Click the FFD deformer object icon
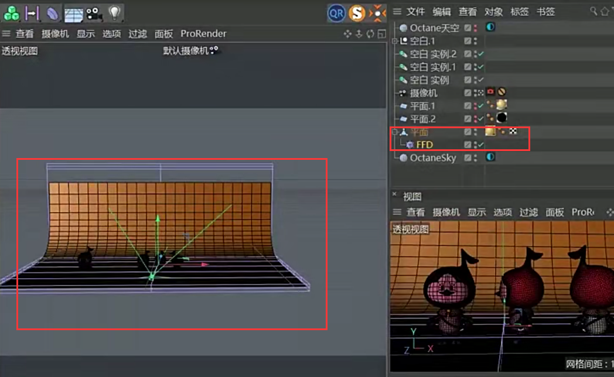 pyautogui.click(x=410, y=145)
